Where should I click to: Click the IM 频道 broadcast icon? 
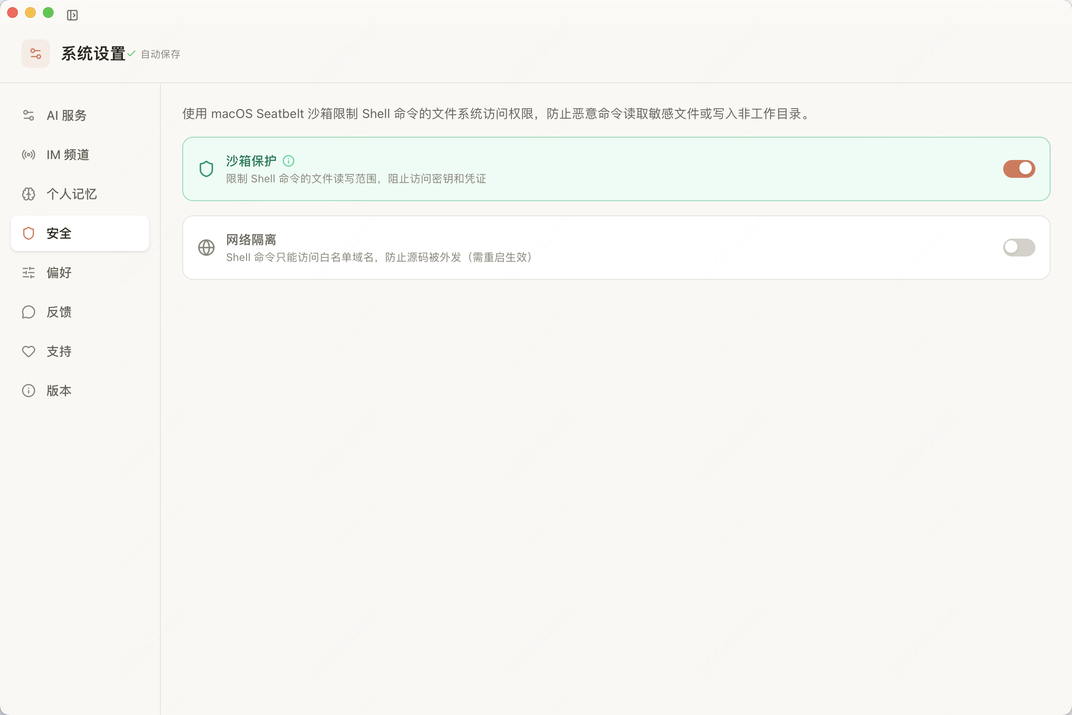pos(28,155)
